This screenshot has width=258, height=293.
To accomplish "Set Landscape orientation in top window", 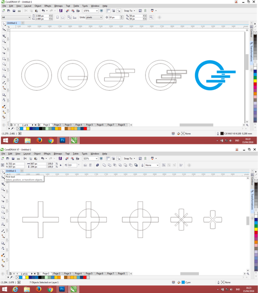I will pos(63,17).
